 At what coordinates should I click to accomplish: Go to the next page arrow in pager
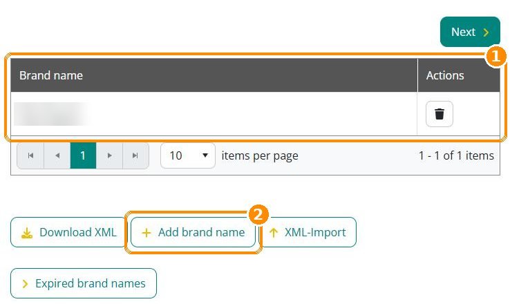tap(109, 155)
